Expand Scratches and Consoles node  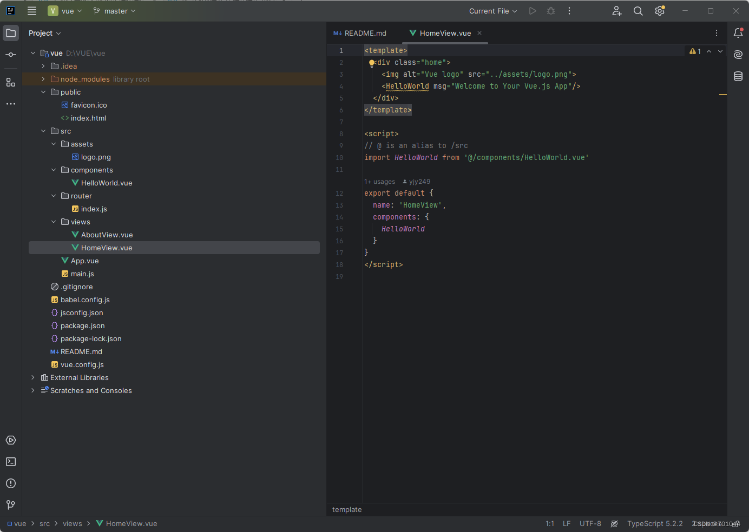(x=33, y=390)
